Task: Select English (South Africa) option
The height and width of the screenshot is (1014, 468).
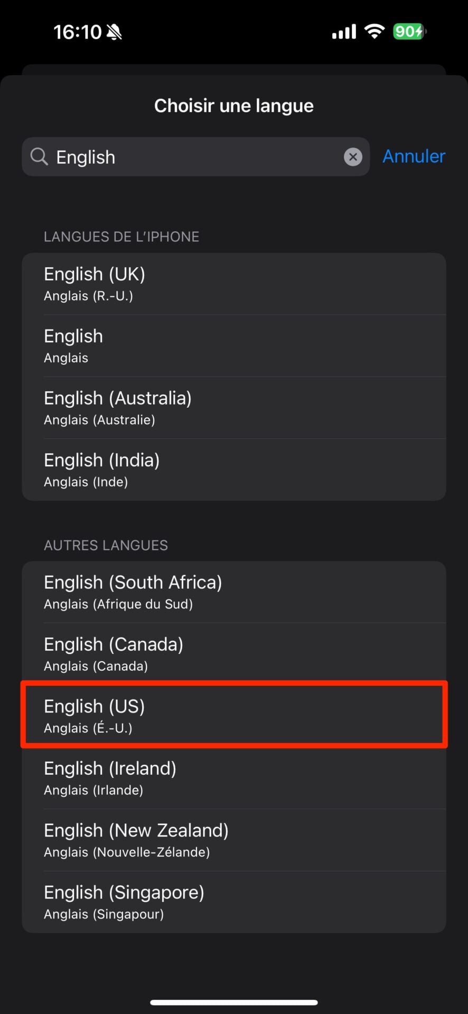Action: 234,591
